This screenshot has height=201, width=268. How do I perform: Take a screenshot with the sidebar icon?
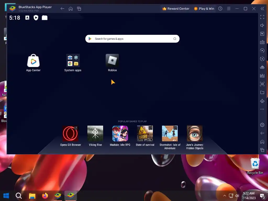point(262,84)
